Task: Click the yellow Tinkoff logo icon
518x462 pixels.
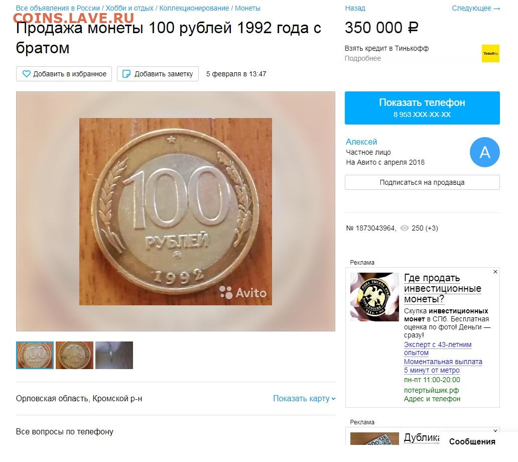Action: click(490, 54)
